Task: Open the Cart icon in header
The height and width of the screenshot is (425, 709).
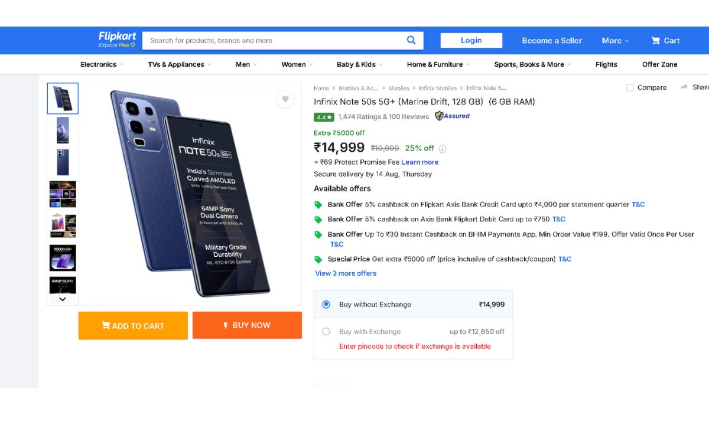Action: (665, 41)
